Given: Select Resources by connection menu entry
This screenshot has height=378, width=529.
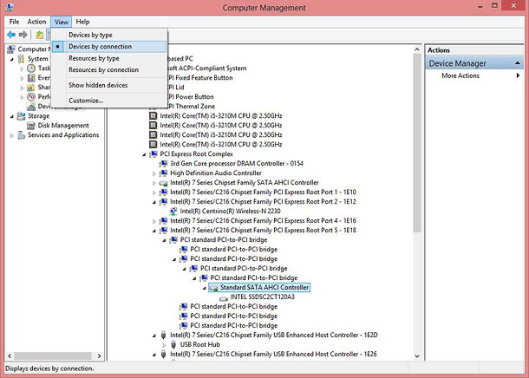Looking at the screenshot, I should click(x=103, y=69).
